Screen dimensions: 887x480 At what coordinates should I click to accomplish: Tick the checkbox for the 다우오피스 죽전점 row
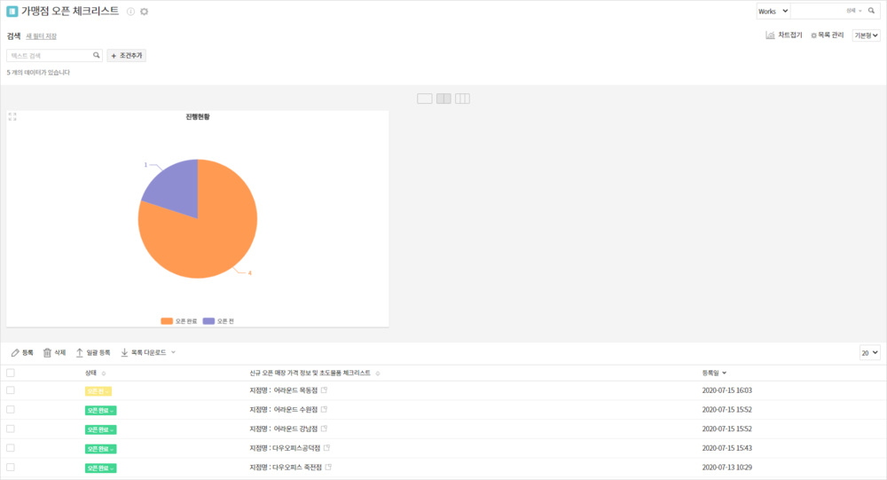11,467
